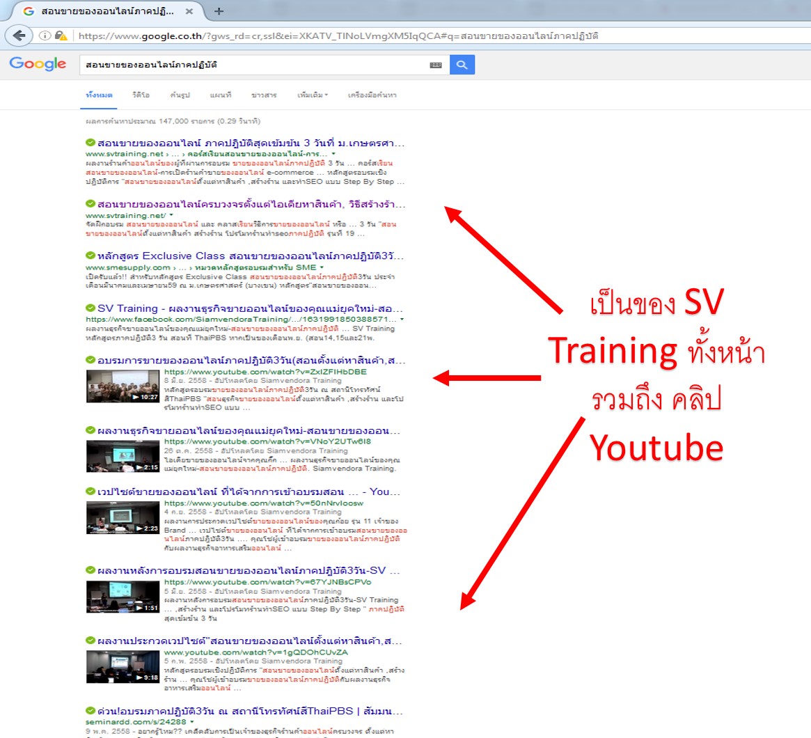
Task: Open arrow menu after 'คอร์สเรียนสอนขายของออนไลน์-การ...' breadcrumb
Action: coord(333,154)
